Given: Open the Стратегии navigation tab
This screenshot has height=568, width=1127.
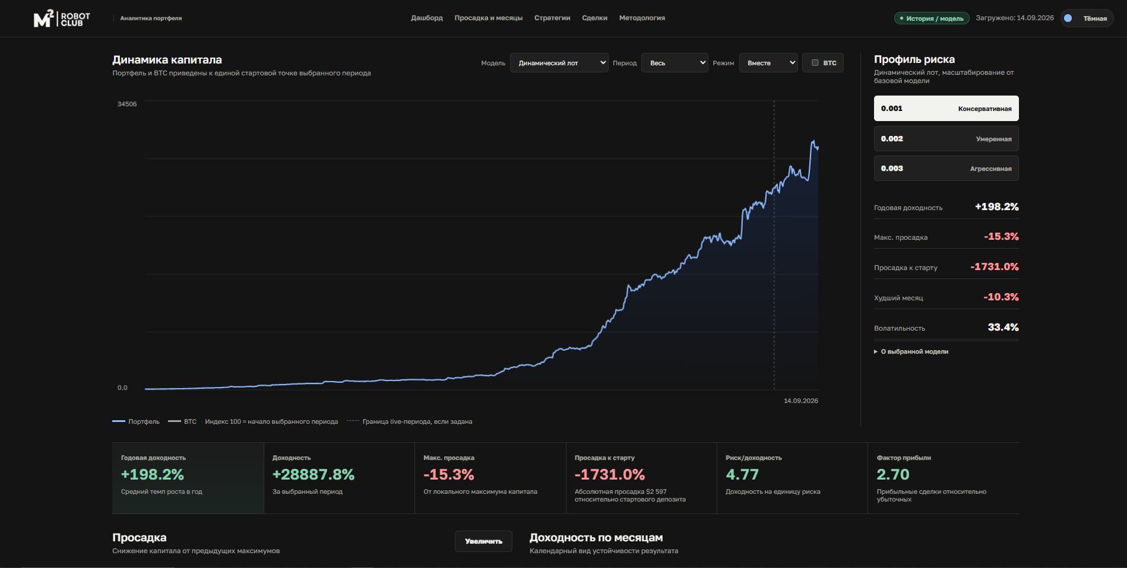Looking at the screenshot, I should click(552, 18).
